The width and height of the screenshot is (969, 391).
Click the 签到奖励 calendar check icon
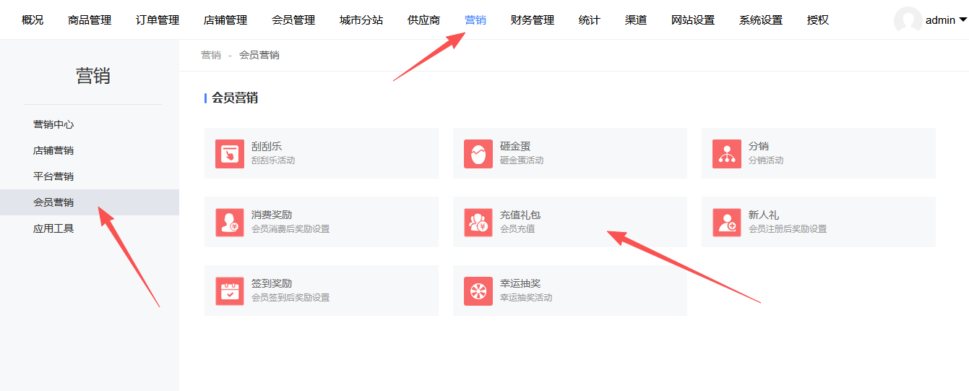[229, 291]
